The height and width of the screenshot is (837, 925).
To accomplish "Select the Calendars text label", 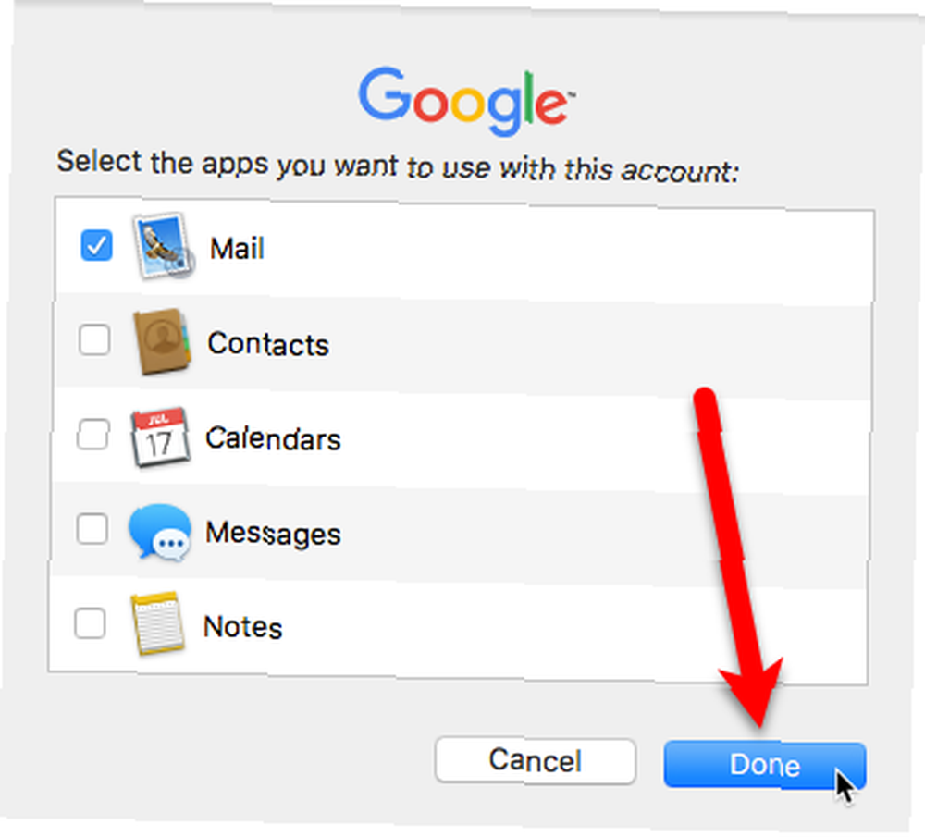I will (273, 439).
